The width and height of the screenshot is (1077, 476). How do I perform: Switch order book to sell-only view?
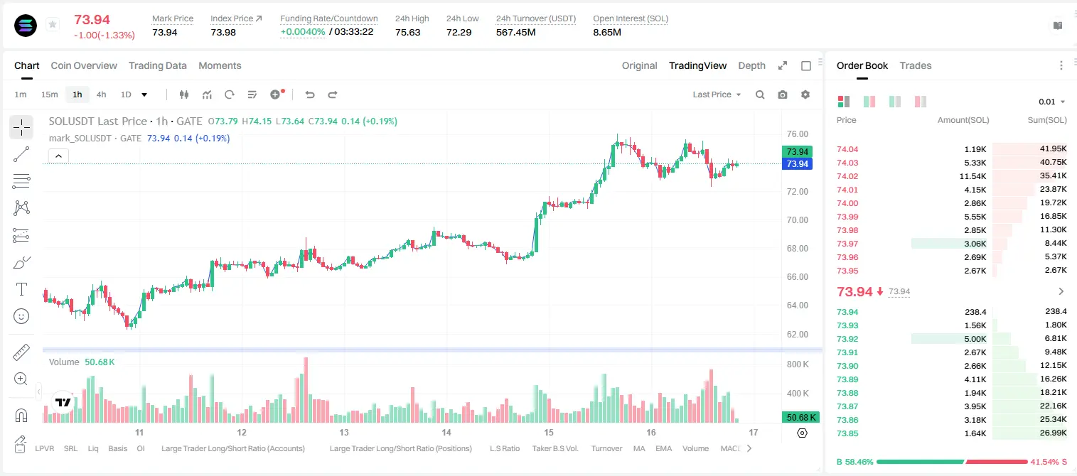click(x=921, y=102)
